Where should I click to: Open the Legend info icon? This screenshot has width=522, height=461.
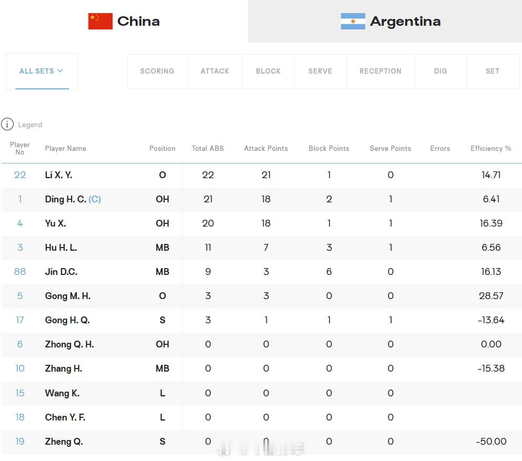(x=7, y=125)
